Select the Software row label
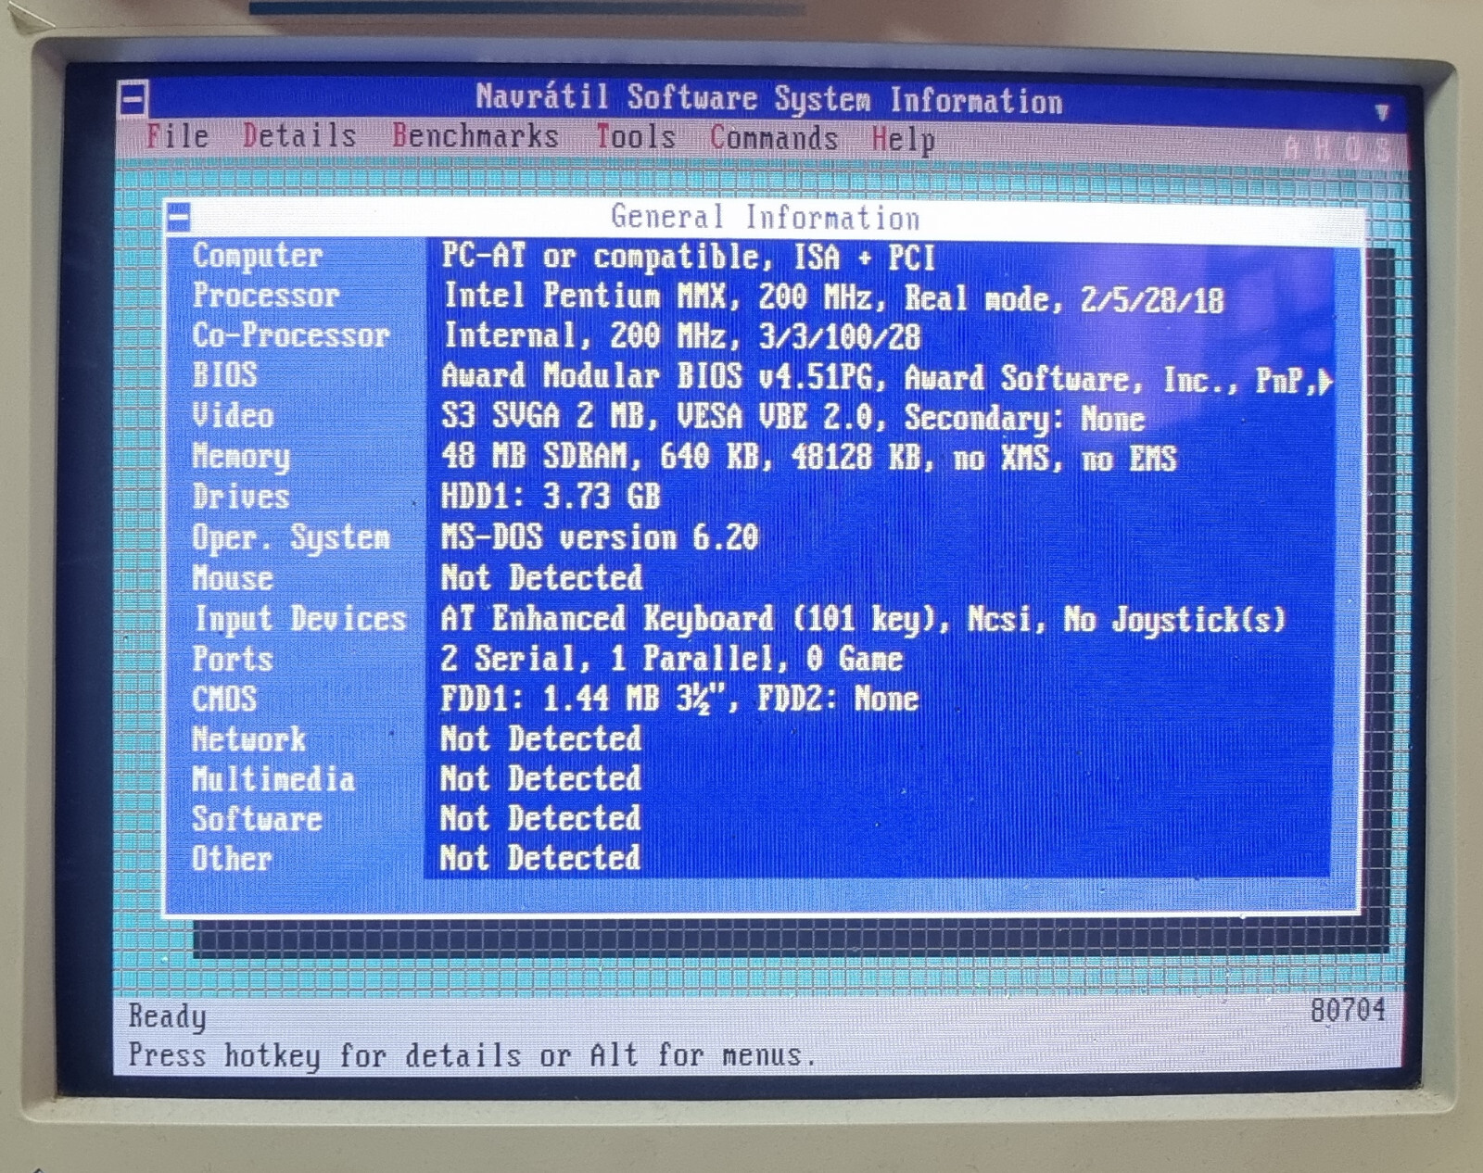Image resolution: width=1483 pixels, height=1173 pixels. pos(257,819)
